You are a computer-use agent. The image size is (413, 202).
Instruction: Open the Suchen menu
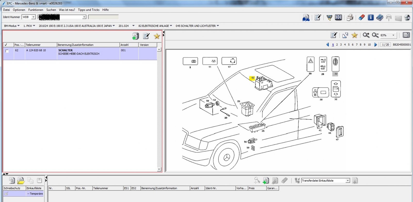51,10
